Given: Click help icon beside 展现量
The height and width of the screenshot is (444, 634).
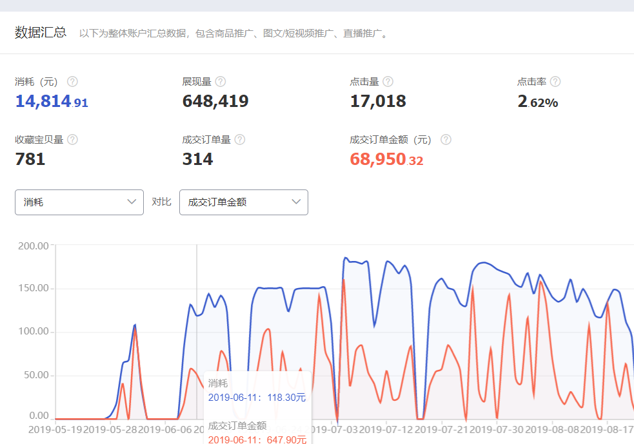Looking at the screenshot, I should point(221,82).
